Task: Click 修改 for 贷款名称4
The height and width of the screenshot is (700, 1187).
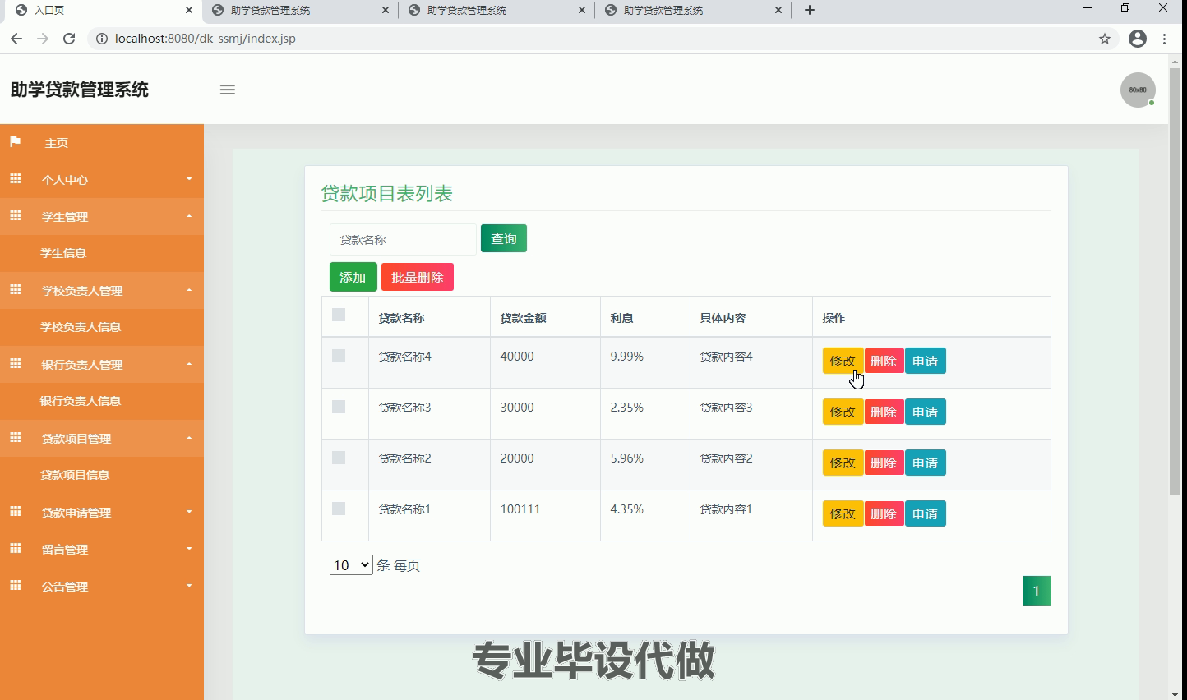Action: 843,361
